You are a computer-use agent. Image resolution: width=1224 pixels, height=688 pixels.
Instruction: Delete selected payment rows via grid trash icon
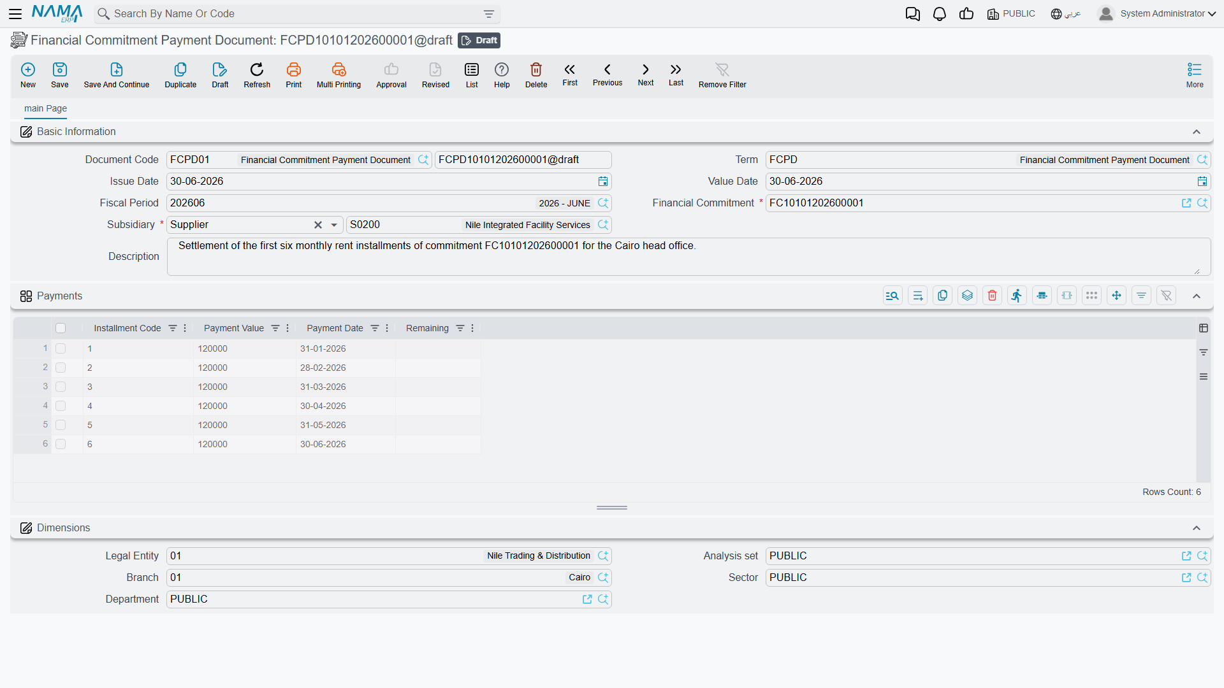click(993, 296)
